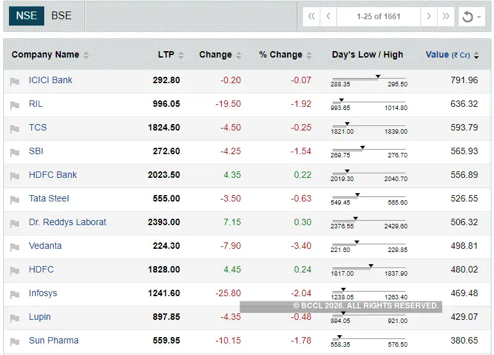This screenshot has width=494, height=355.
Task: Click the flag icon beside Lupin
Action: click(x=15, y=318)
